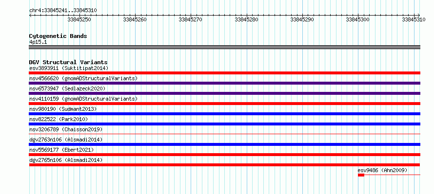
Task: Open the nsv980190 (Sudmant2013) label
Action: [63, 109]
